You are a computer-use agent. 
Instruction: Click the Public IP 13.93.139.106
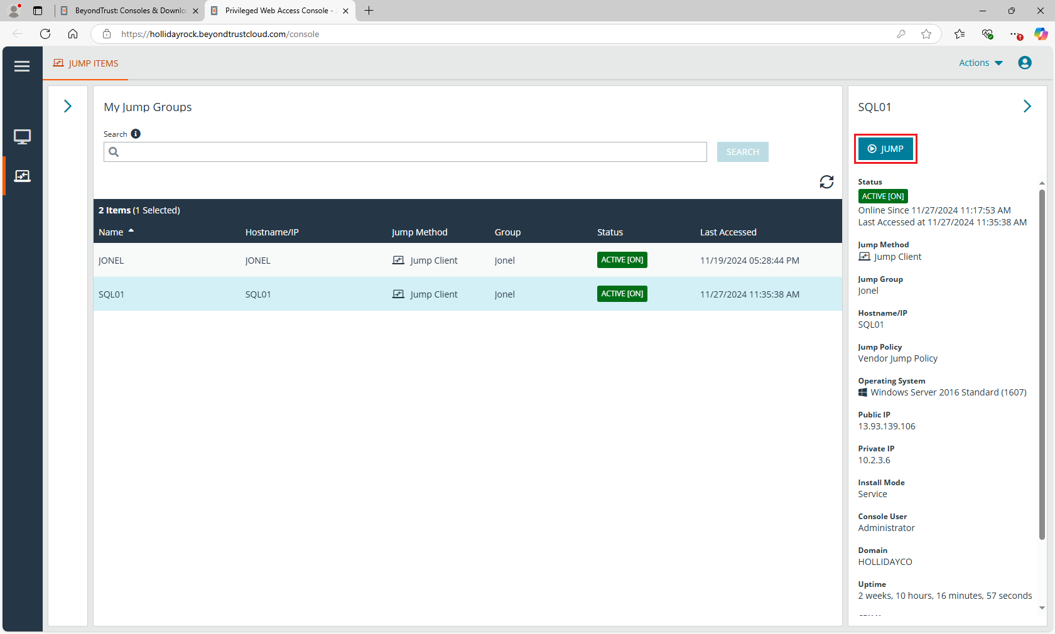point(887,426)
